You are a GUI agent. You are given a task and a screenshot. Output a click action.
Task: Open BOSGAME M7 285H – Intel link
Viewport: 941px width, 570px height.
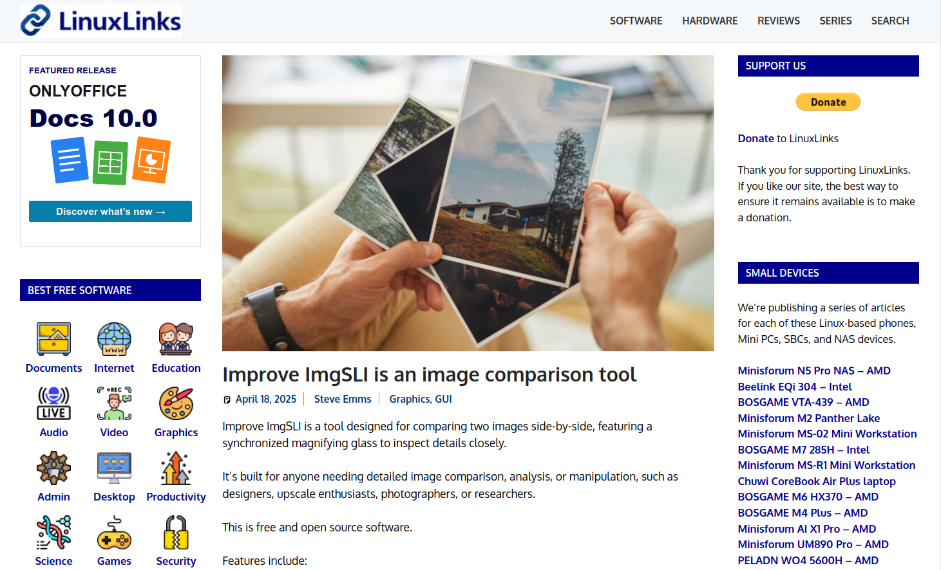point(804,450)
